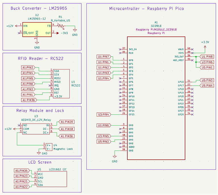This screenshot has width=218, height=195.
Task: Select the no-connect X on RUN pin 30
Action: [x=120, y=53]
